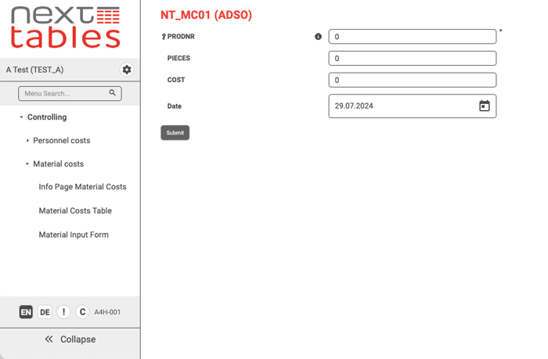Click the double-chevron Collapse icon
The width and height of the screenshot is (548, 359).
[49, 339]
